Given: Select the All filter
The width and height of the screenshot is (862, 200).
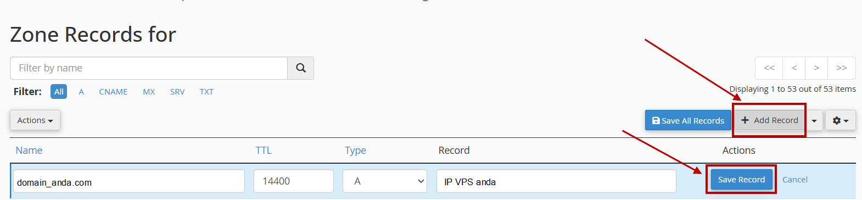Looking at the screenshot, I should tap(59, 92).
